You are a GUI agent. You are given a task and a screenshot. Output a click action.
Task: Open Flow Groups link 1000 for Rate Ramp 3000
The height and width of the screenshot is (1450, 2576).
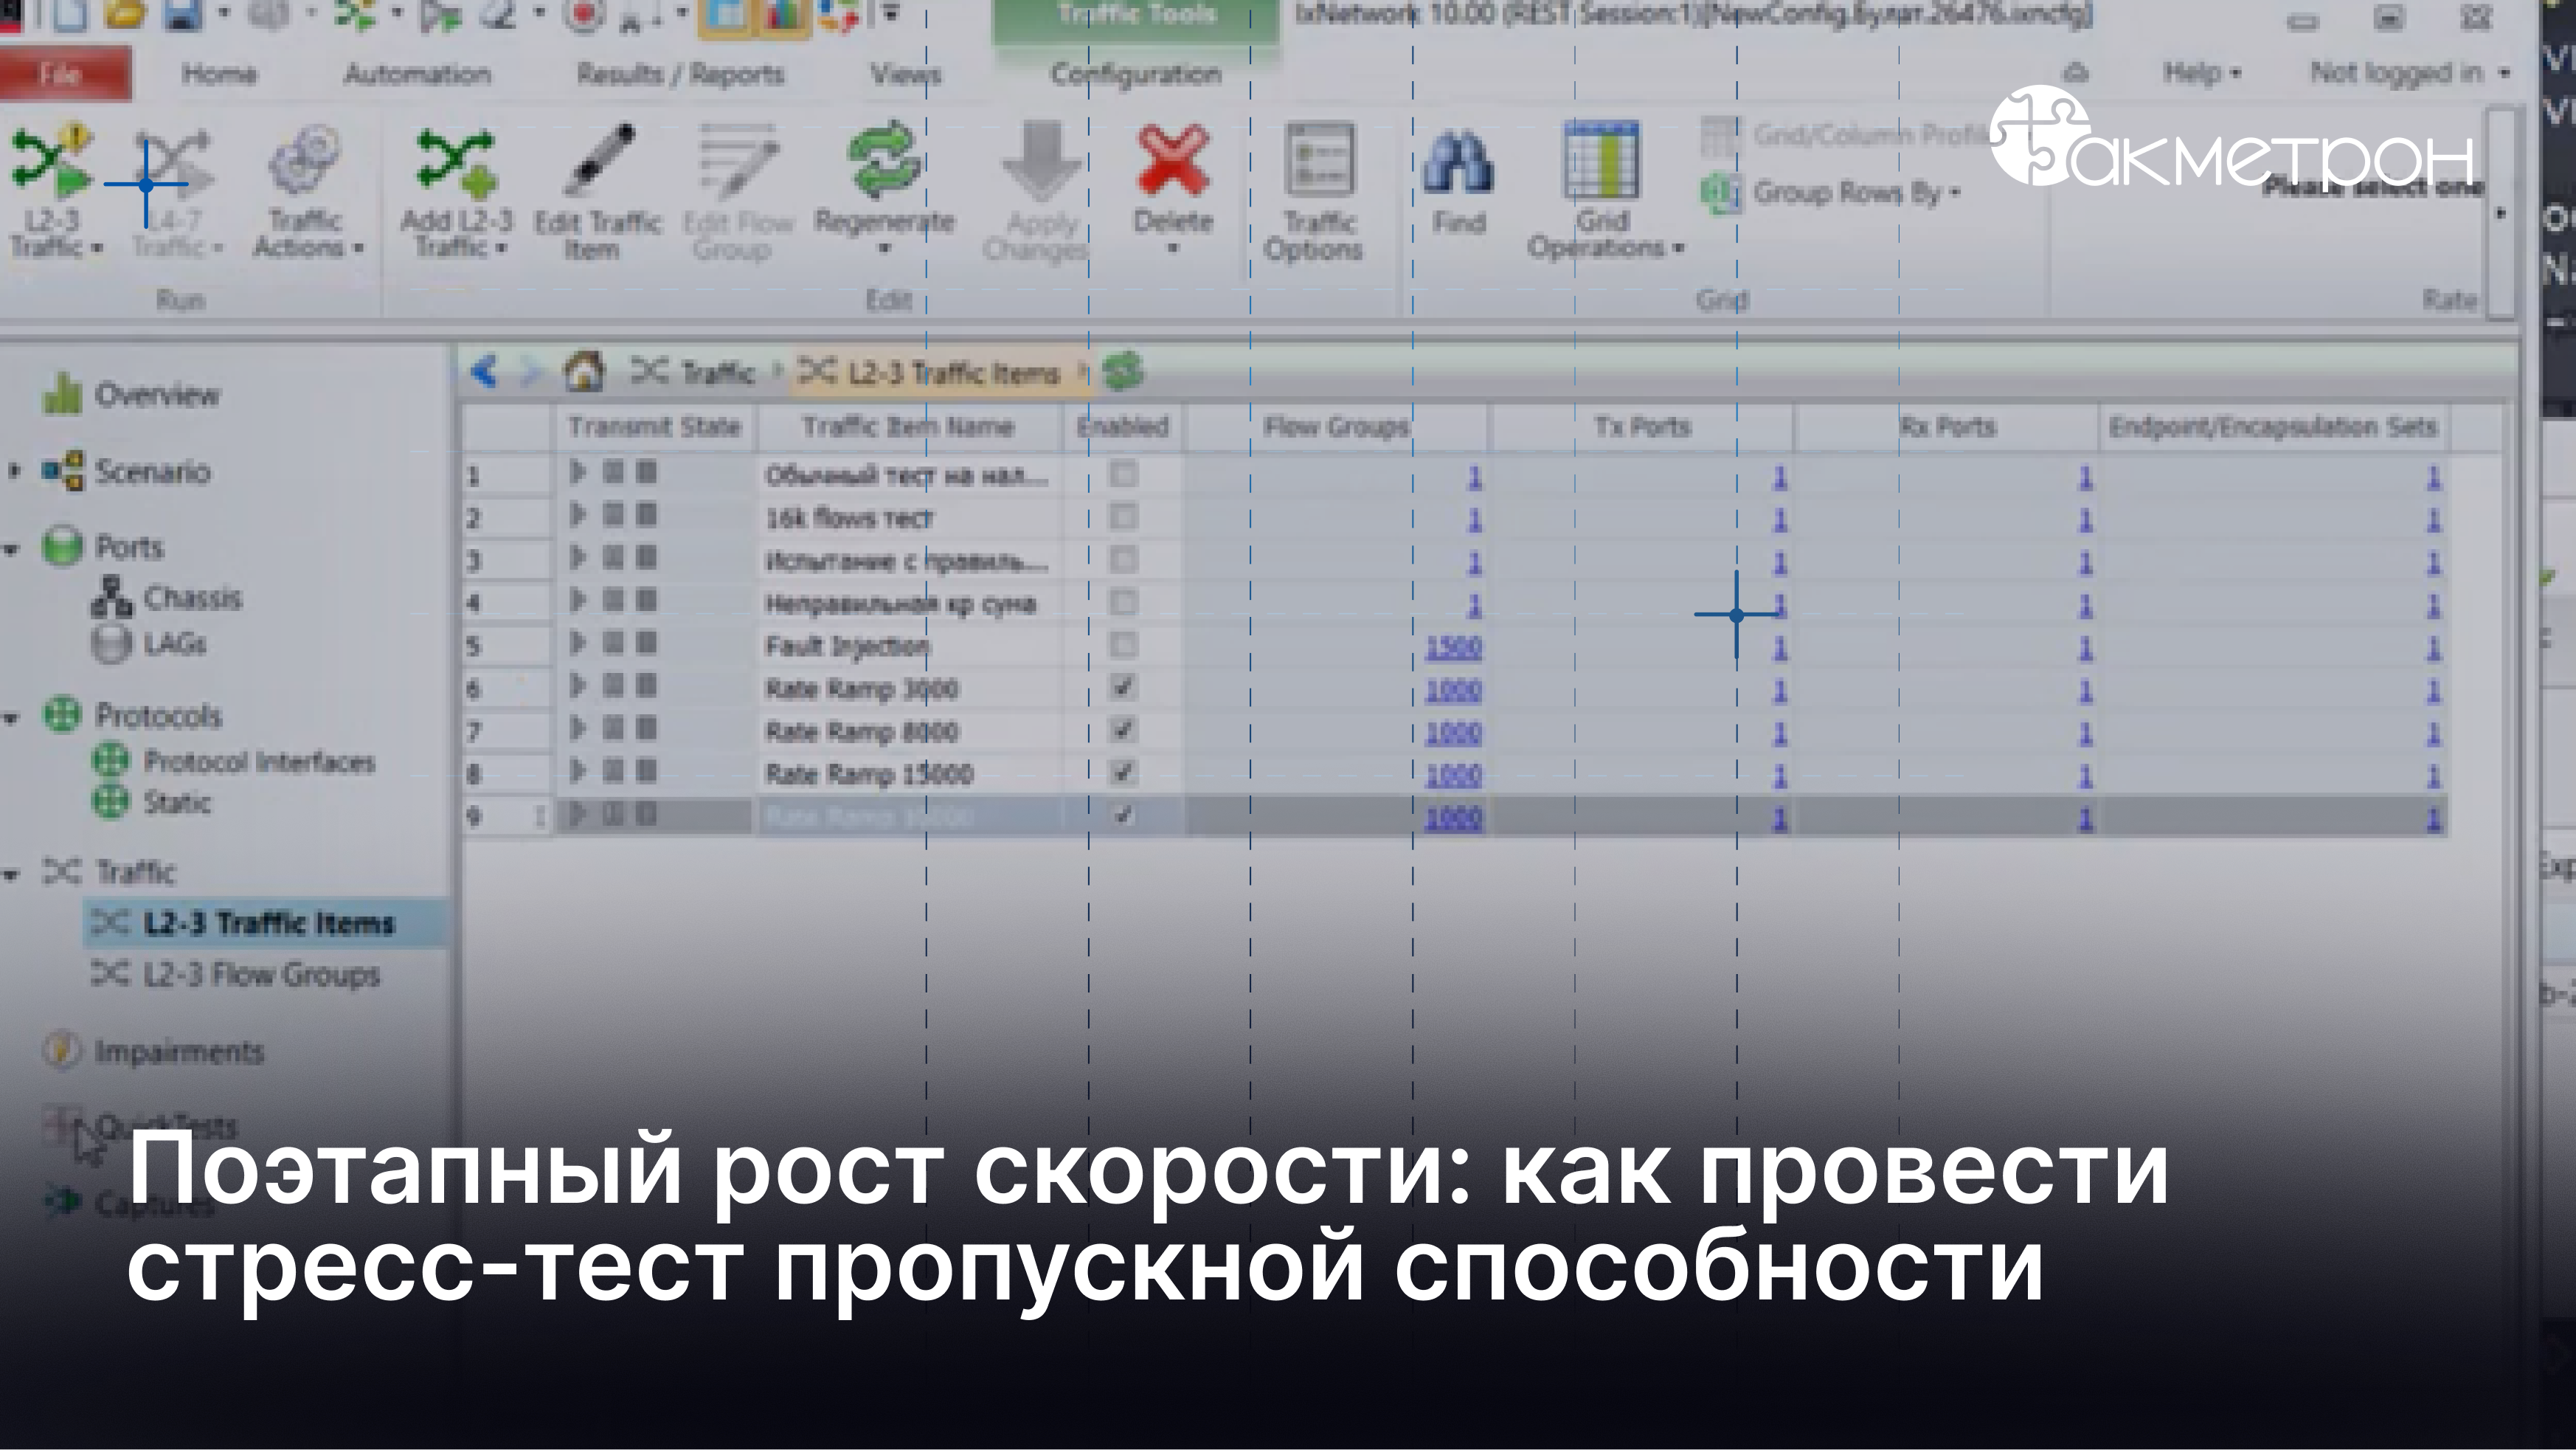(1453, 691)
